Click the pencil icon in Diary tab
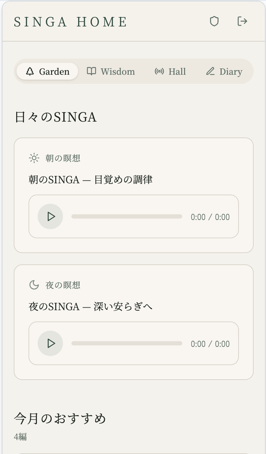The height and width of the screenshot is (454, 266). (x=210, y=72)
